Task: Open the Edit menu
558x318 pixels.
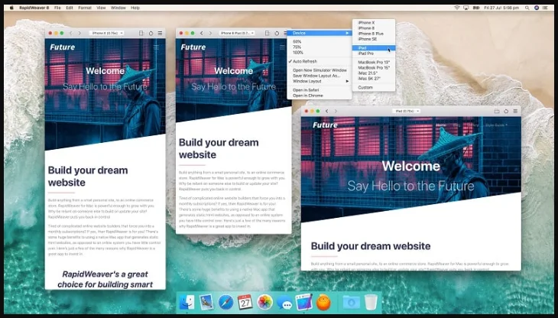Action: click(70, 8)
